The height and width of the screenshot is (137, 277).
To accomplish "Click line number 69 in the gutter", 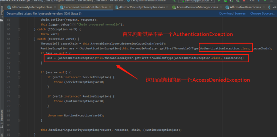I will click(9, 58).
